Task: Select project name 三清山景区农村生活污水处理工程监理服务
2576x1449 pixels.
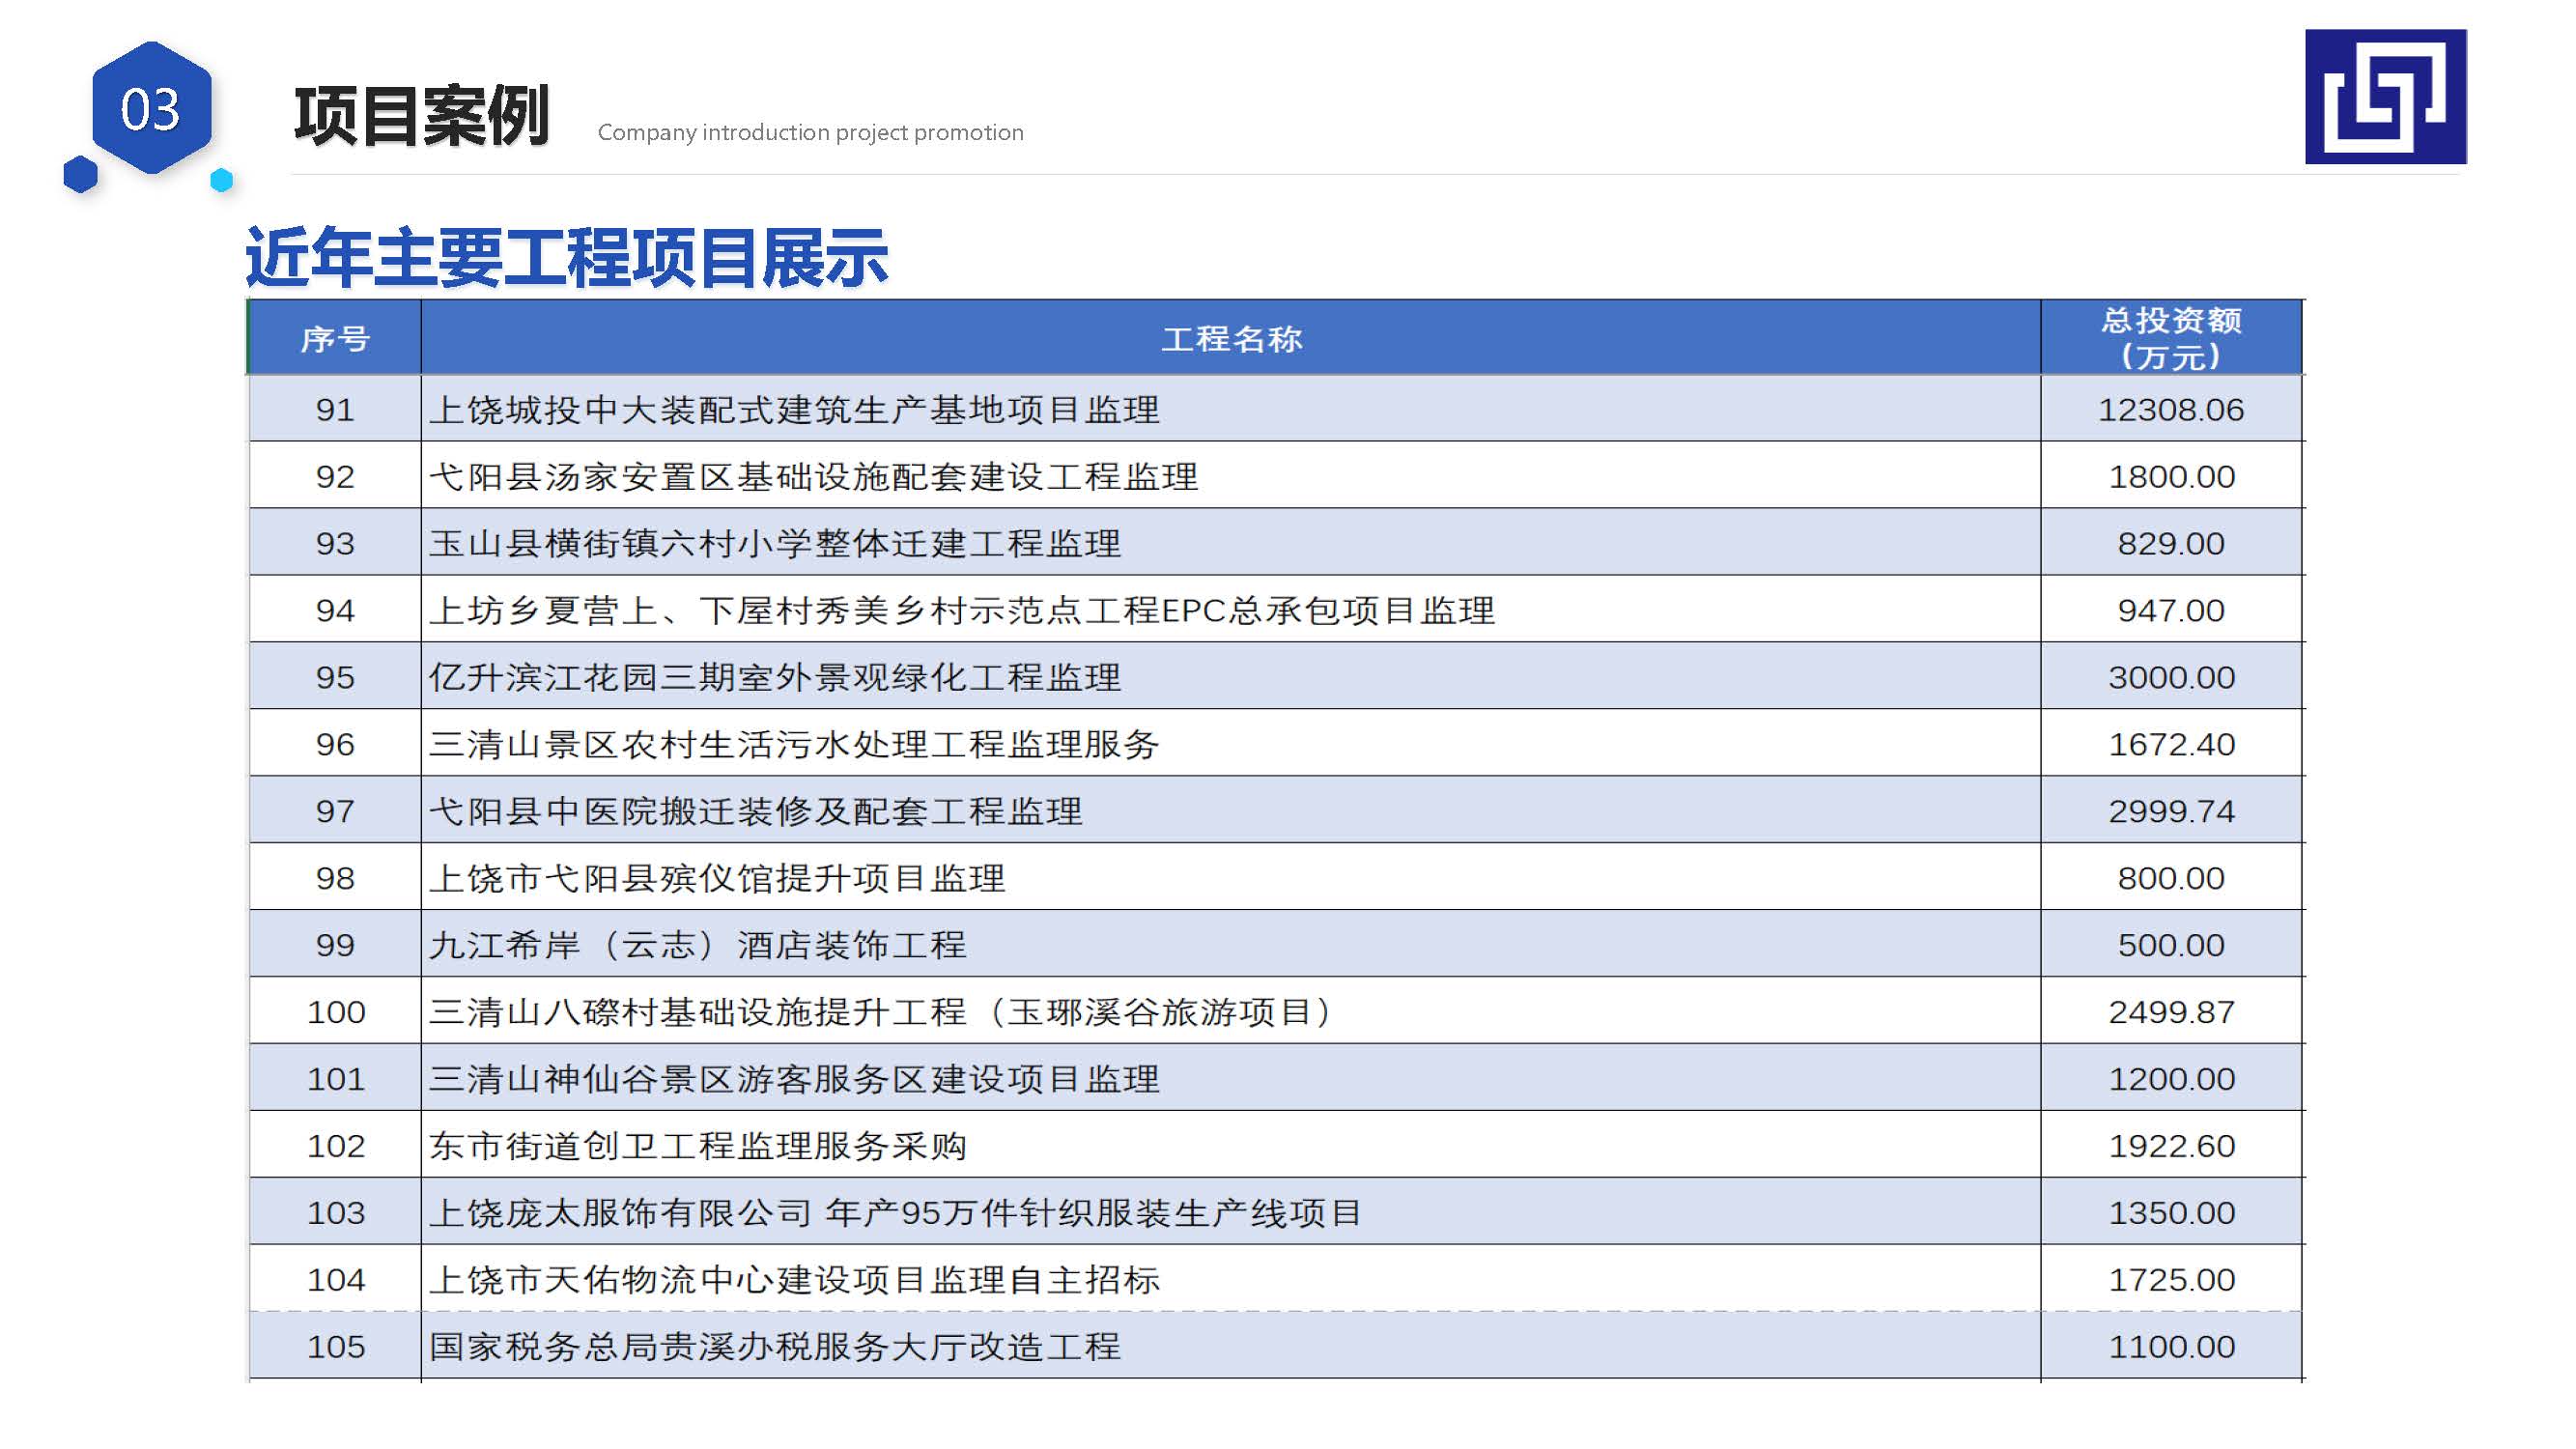Action: tap(795, 744)
